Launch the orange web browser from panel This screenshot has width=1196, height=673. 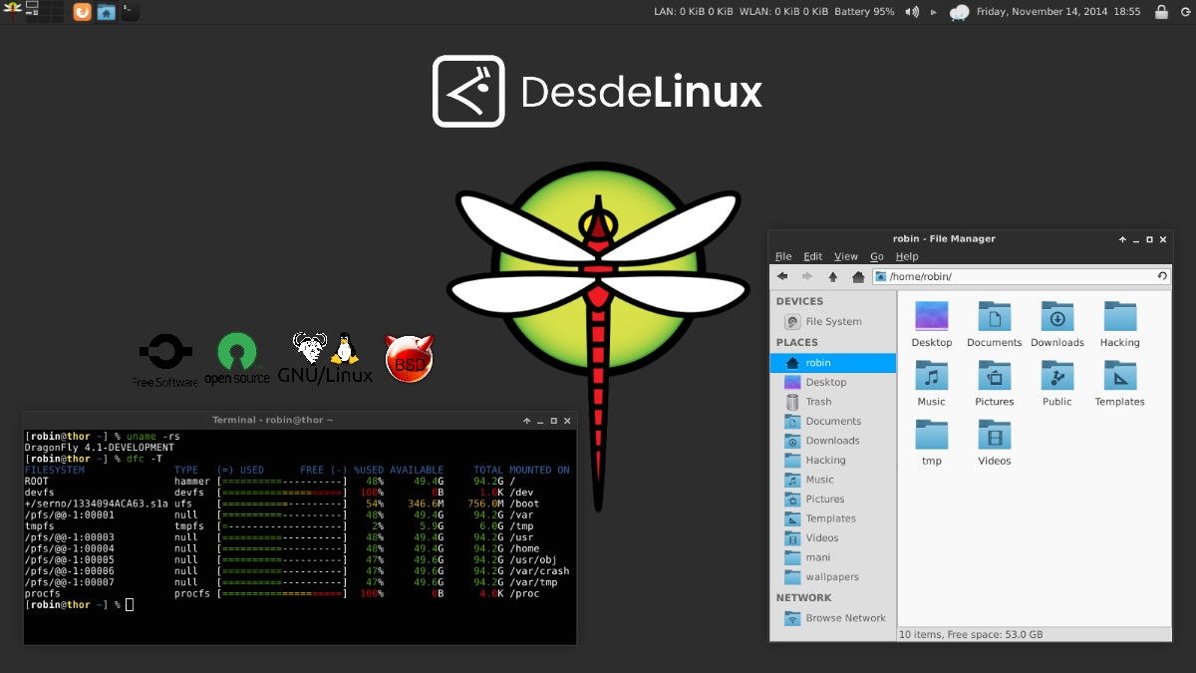82,12
